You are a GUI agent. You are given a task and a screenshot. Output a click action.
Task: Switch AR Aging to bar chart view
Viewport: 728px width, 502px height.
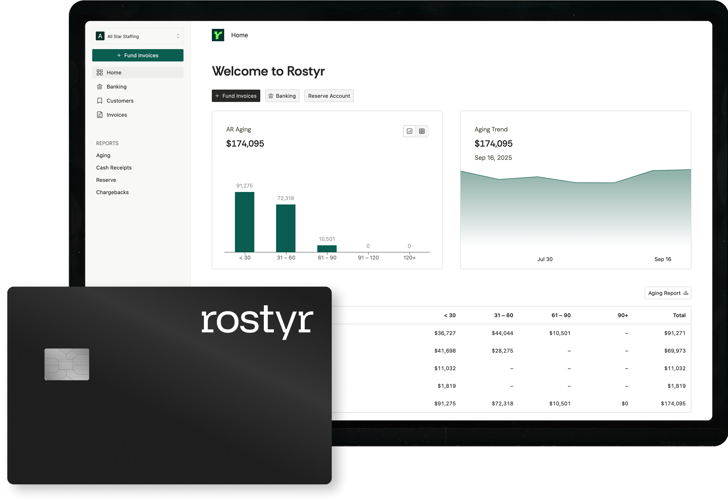[409, 131]
